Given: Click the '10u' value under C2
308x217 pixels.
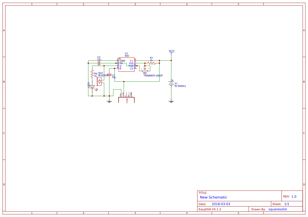Looking at the screenshot, I should pyautogui.click(x=99, y=60).
